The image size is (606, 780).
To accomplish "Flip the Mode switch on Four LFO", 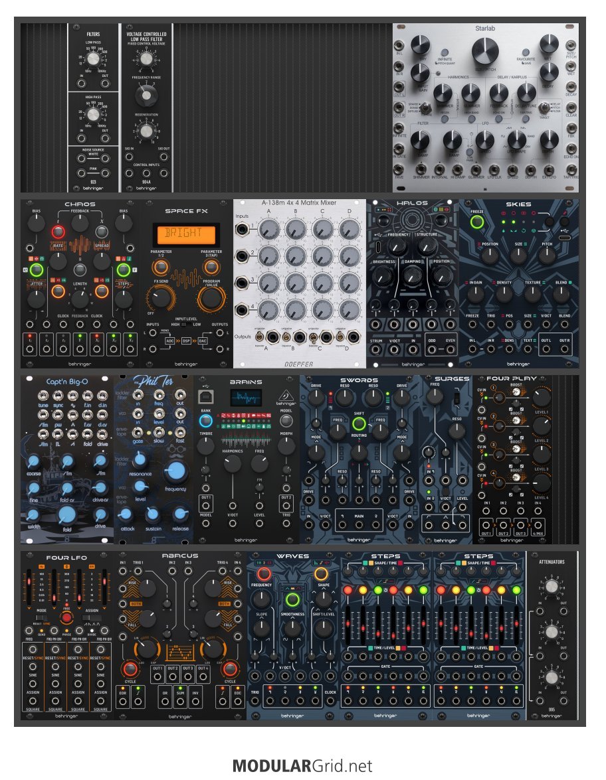I will [x=42, y=618].
